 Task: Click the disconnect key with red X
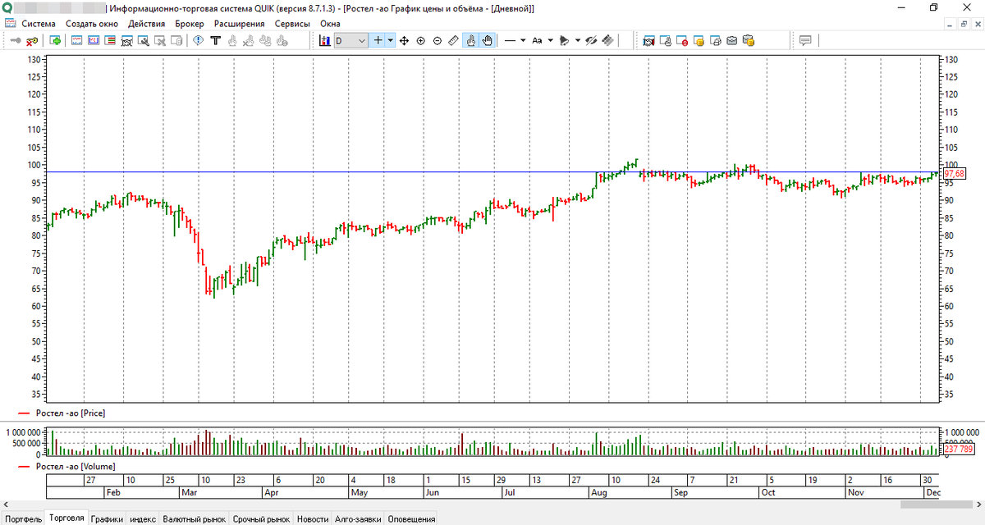[32, 40]
